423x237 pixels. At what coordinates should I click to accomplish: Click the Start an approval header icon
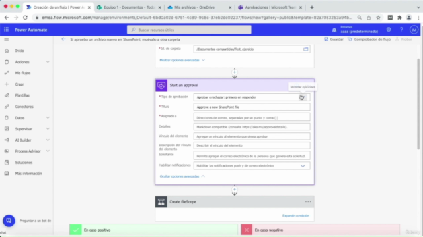point(161,85)
